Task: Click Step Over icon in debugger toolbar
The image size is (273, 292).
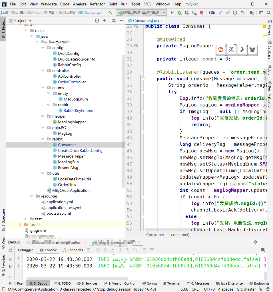Action: (98, 250)
